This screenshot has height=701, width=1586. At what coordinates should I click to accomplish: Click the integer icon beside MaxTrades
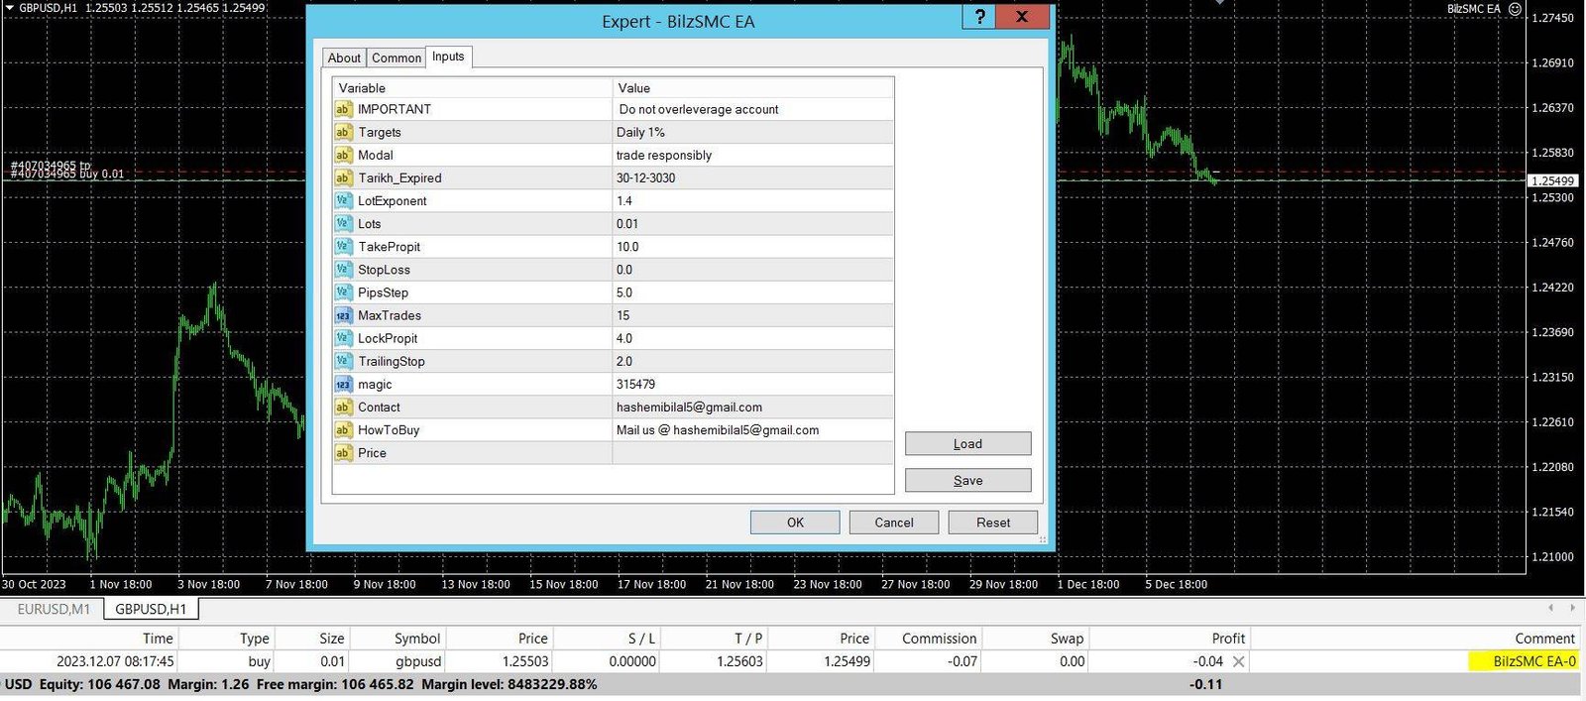pos(343,315)
